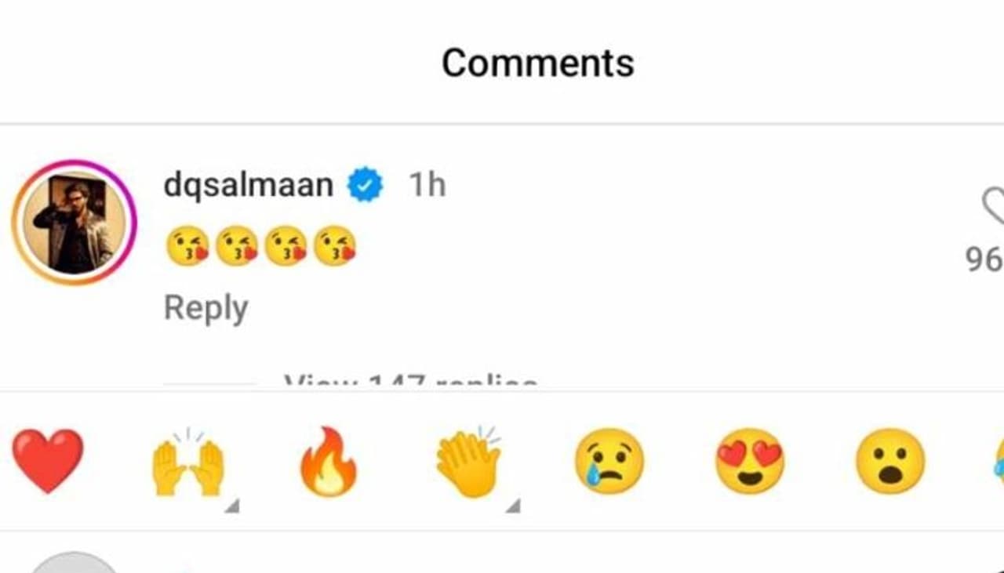Select the kiss emojis comment text

260,245
